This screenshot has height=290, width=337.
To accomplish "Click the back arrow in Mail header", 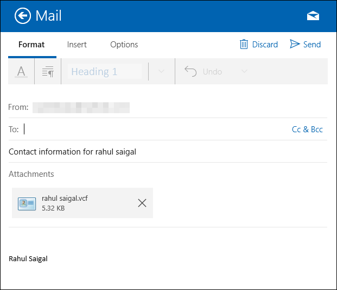I will [x=23, y=16].
